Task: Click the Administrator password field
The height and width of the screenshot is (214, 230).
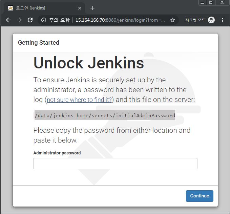Action: click(x=115, y=164)
